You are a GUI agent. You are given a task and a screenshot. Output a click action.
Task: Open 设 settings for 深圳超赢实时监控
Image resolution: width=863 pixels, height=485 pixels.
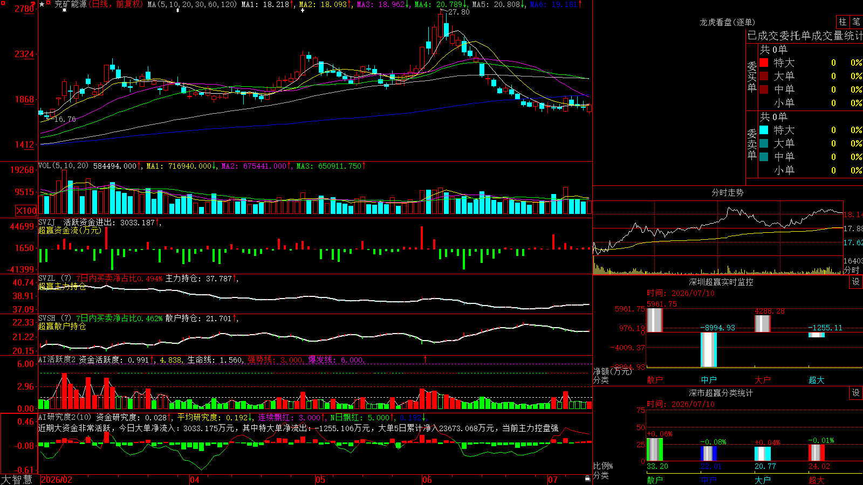point(856,282)
